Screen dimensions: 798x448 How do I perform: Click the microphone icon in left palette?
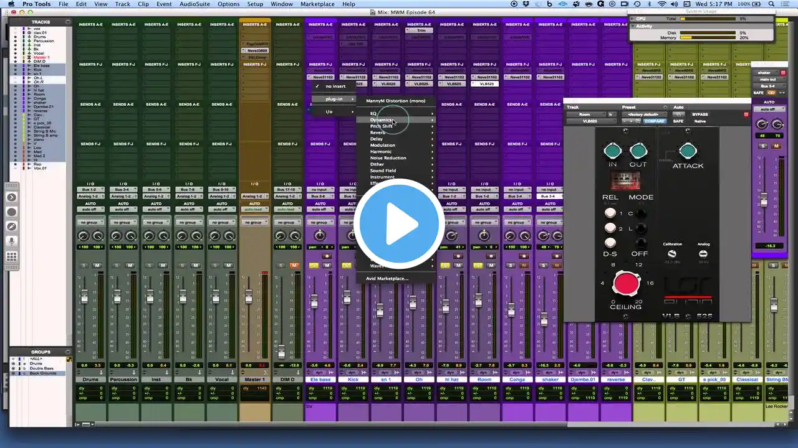[11, 241]
